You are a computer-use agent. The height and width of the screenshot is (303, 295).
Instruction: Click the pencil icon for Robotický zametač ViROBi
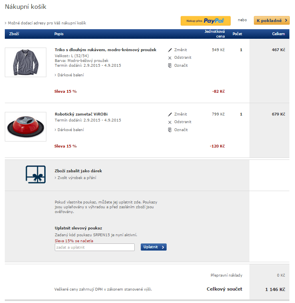[x=170, y=114]
